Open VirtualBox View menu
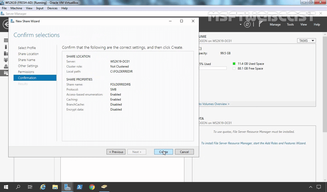The height and width of the screenshot is (192, 327). pos(29,8)
